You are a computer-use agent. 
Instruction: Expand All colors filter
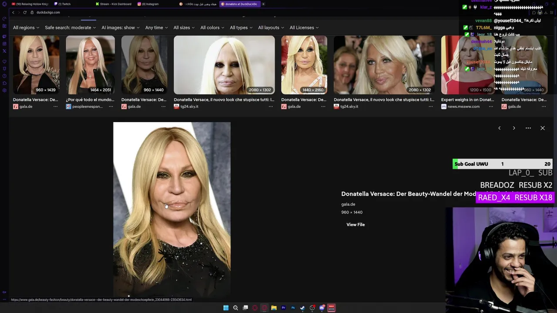(212, 27)
